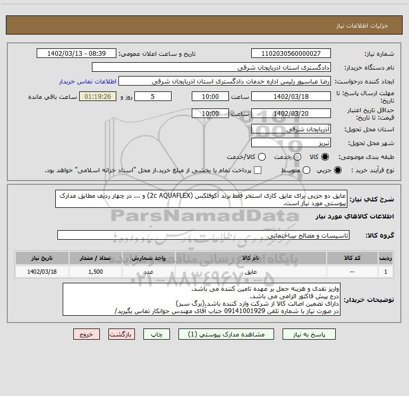Click نام کالا column header
This screenshot has height=396, width=409.
(x=251, y=258)
